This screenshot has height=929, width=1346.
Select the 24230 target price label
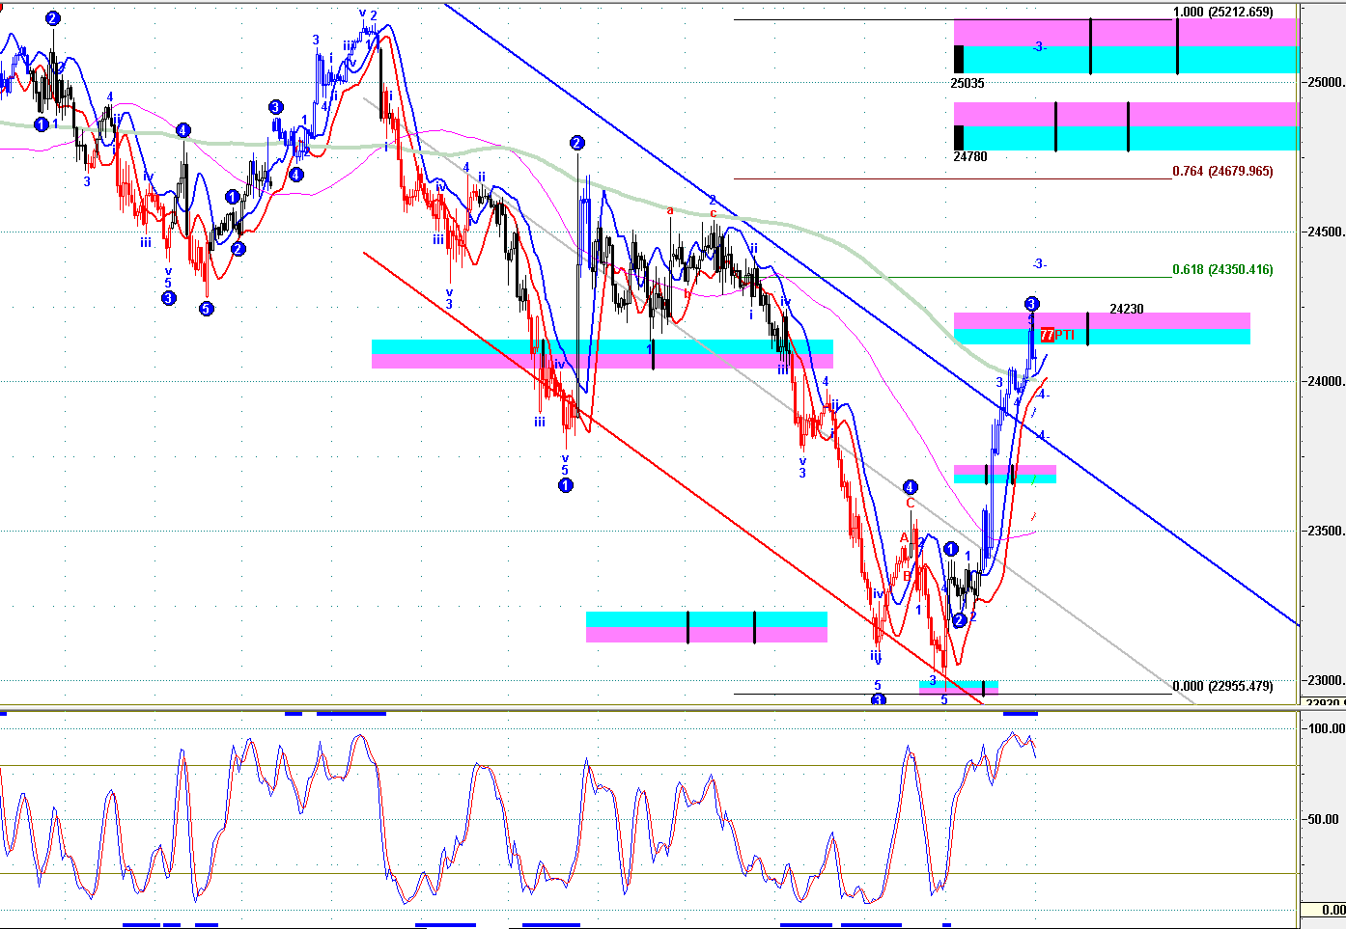1127,309
